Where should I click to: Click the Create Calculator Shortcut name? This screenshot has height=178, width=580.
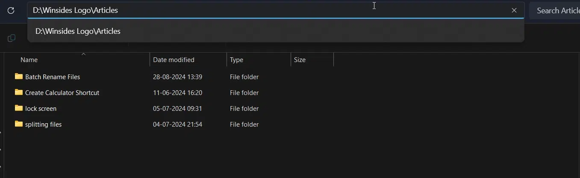[x=62, y=93]
